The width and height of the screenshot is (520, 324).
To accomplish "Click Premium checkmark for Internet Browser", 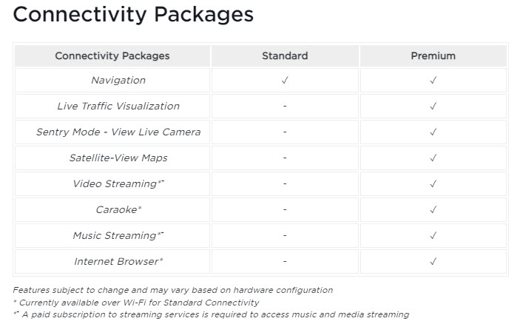I will tap(433, 262).
